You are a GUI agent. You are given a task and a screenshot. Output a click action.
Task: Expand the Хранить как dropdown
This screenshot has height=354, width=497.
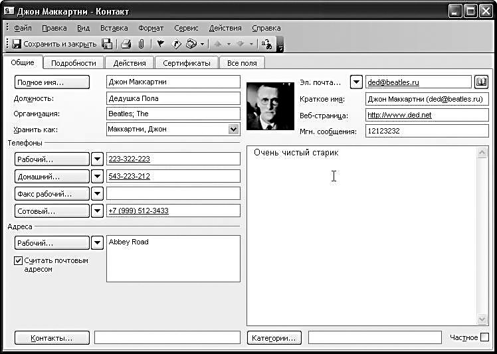(233, 130)
